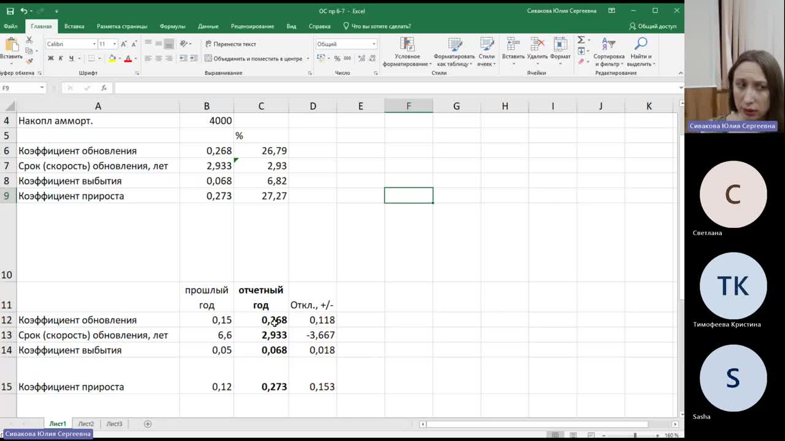Viewport: 785px width, 441px height.
Task: Click the AutoSum sigma icon
Action: tap(581, 40)
